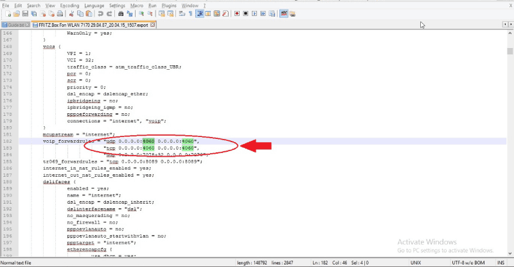Open the user defined language icon
Screen dimensions: 514x267
pos(208,13)
